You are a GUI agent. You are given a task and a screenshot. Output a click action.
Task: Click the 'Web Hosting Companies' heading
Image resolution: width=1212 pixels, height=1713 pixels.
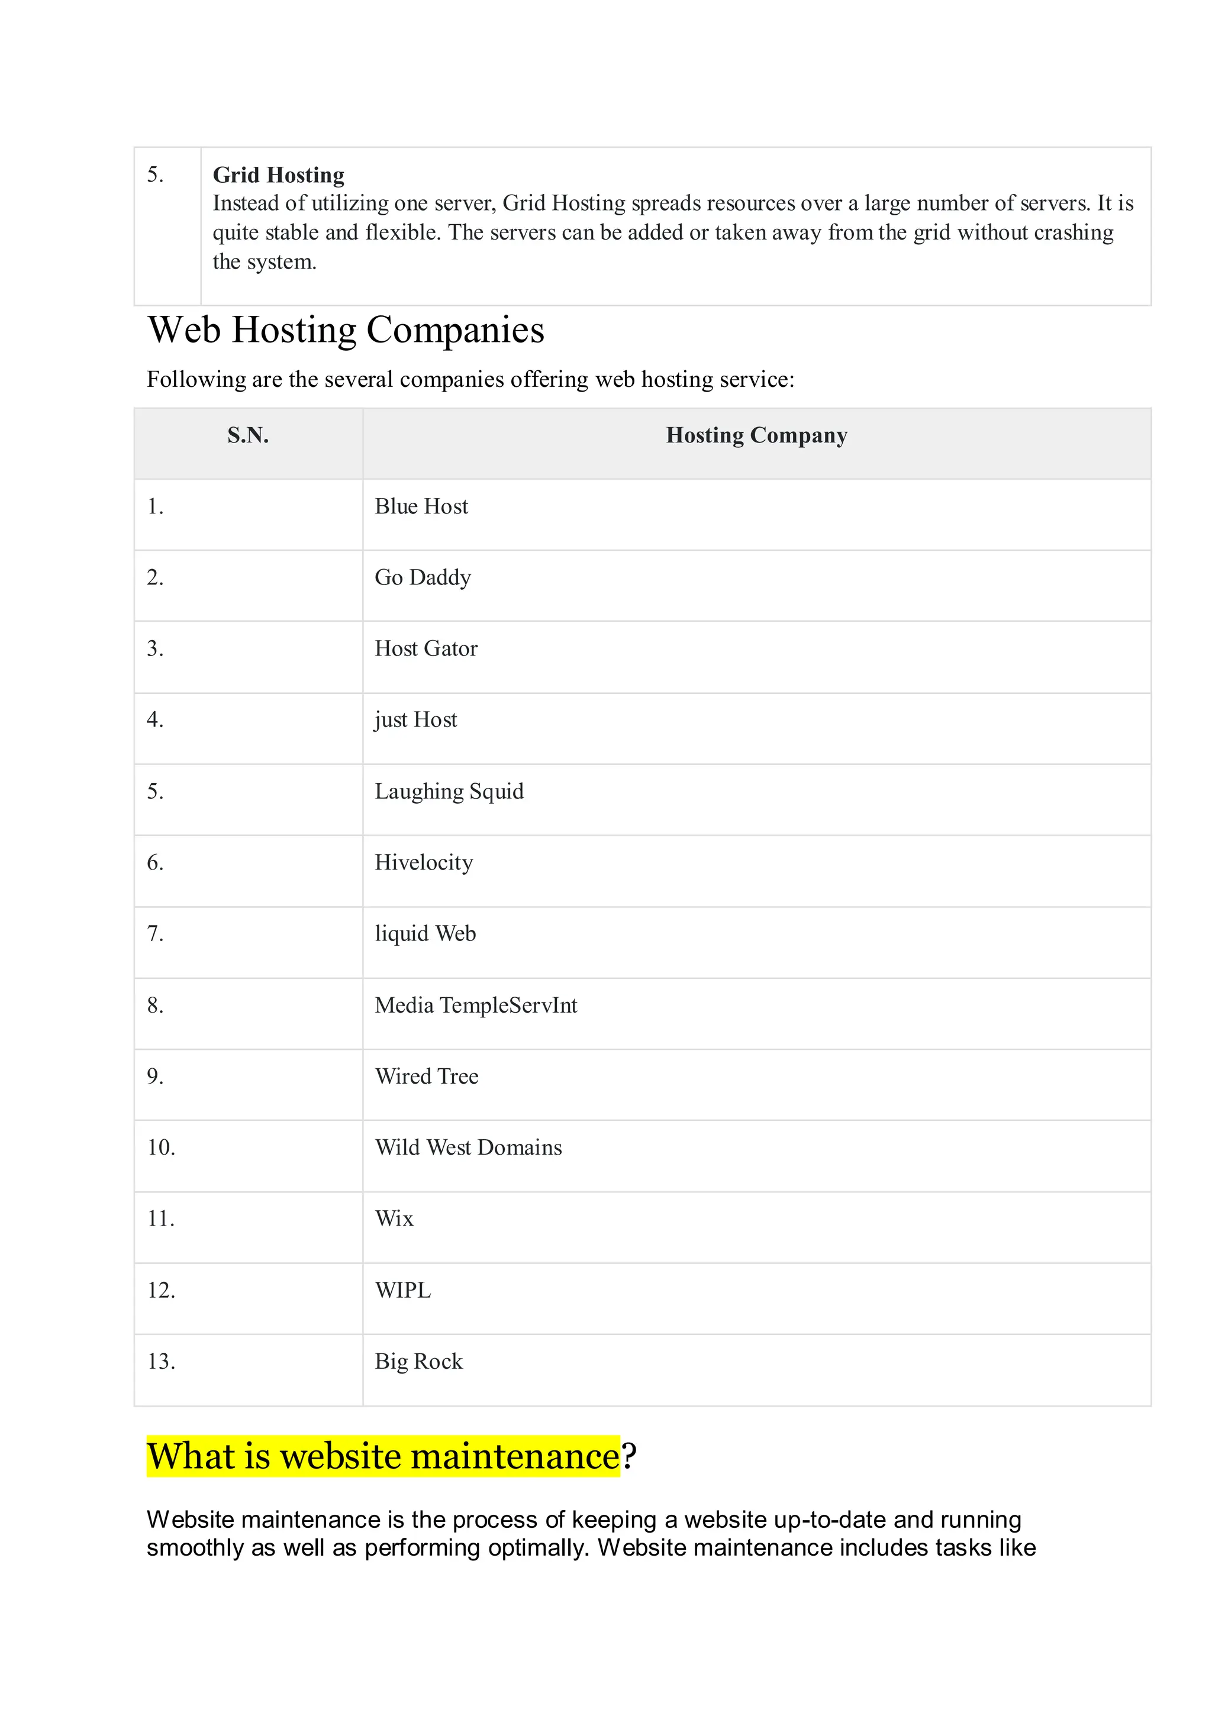pyautogui.click(x=346, y=330)
